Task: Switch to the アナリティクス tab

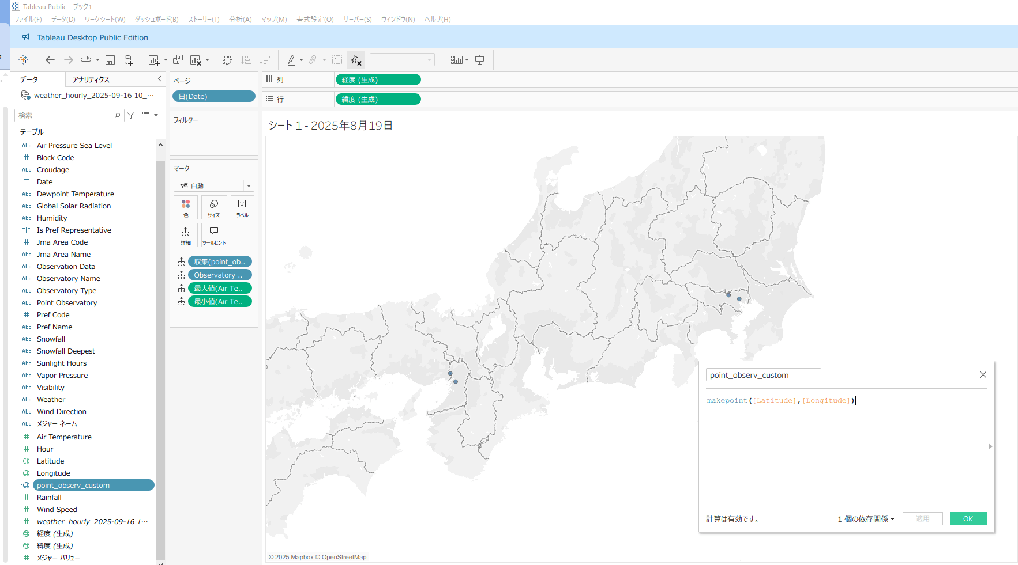Action: click(x=91, y=79)
